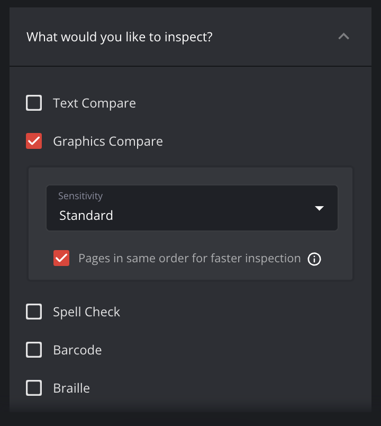Click the Sensitivity field label
The image size is (381, 426).
click(x=80, y=196)
